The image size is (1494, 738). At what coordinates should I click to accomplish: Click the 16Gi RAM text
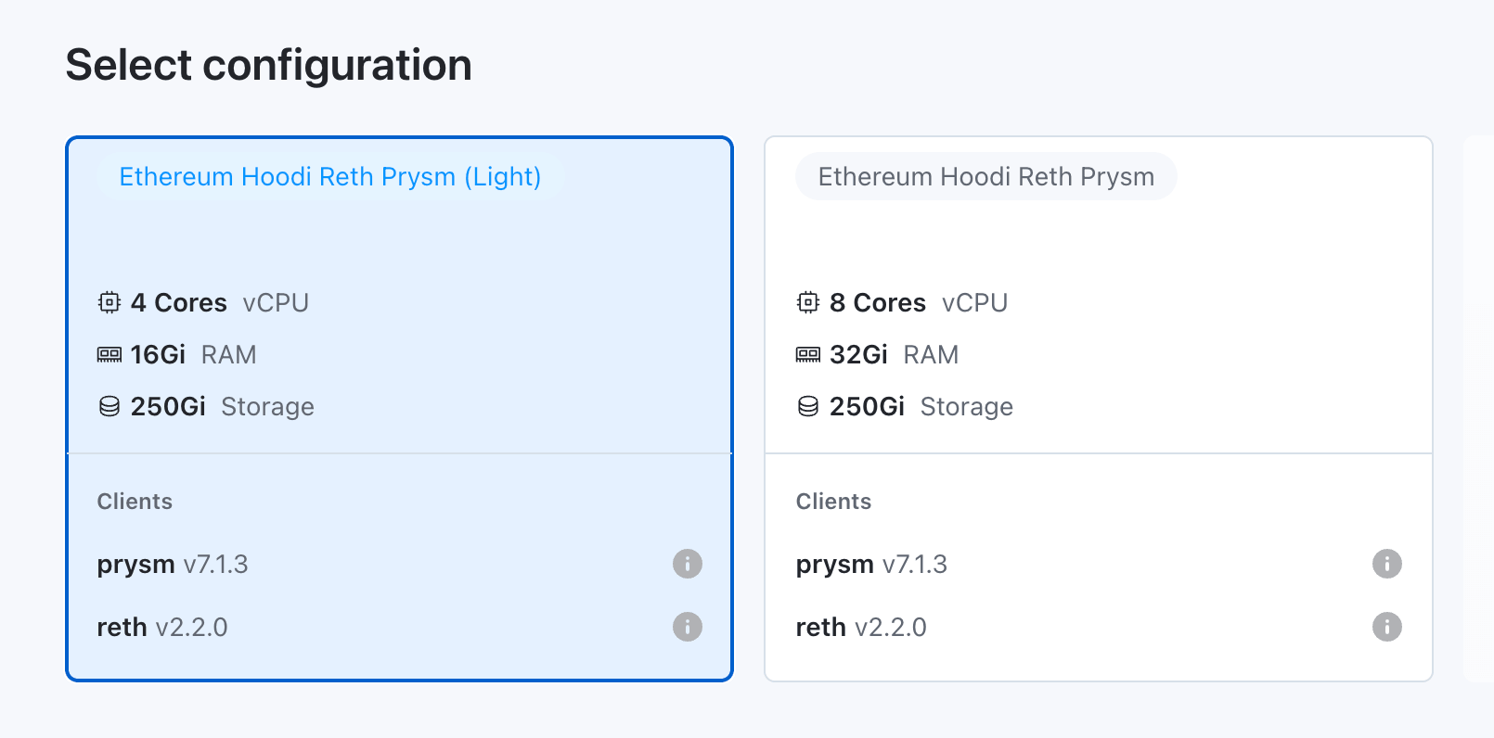(x=194, y=354)
